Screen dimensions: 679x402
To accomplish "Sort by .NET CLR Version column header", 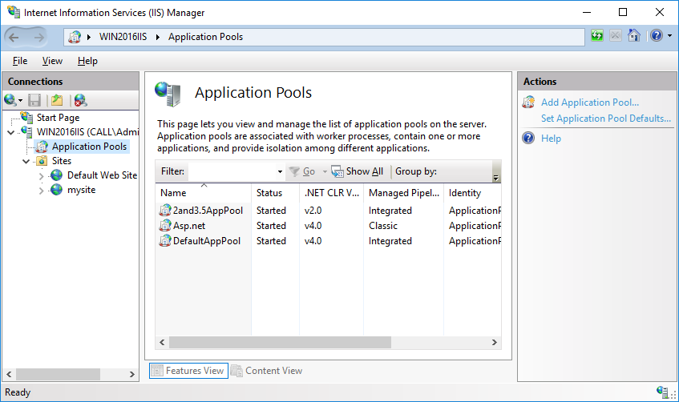I will (331, 193).
